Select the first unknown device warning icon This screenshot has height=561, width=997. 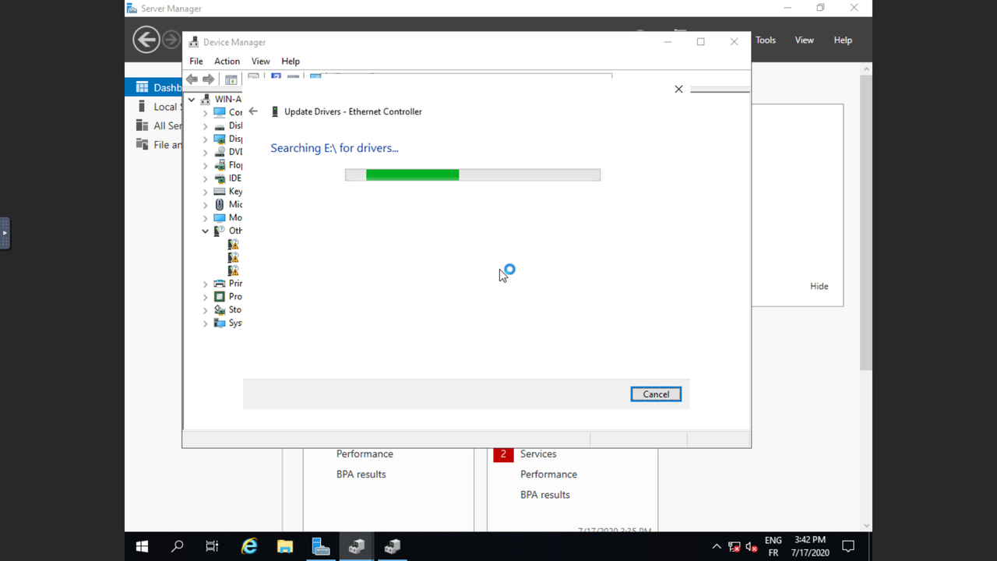click(x=234, y=245)
